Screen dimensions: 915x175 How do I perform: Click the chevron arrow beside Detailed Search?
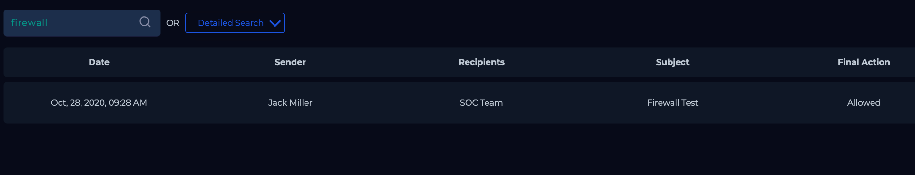pos(275,23)
